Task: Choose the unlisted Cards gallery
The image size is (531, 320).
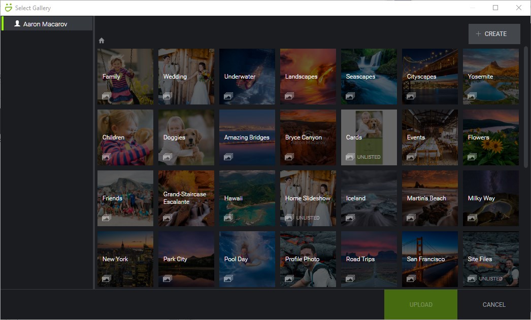Action: (x=369, y=137)
